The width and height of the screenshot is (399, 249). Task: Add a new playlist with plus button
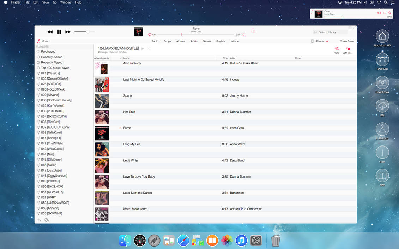38,220
